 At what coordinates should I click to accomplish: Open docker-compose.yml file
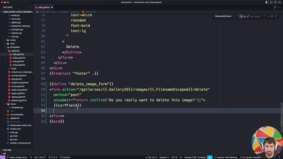click(x=20, y=143)
